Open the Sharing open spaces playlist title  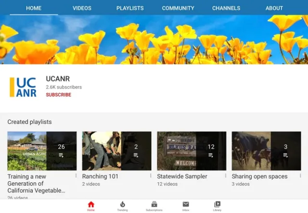(x=259, y=176)
